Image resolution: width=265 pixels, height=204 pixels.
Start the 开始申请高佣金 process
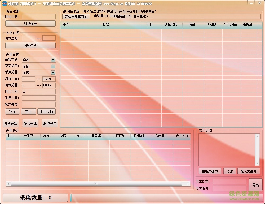click(x=76, y=16)
